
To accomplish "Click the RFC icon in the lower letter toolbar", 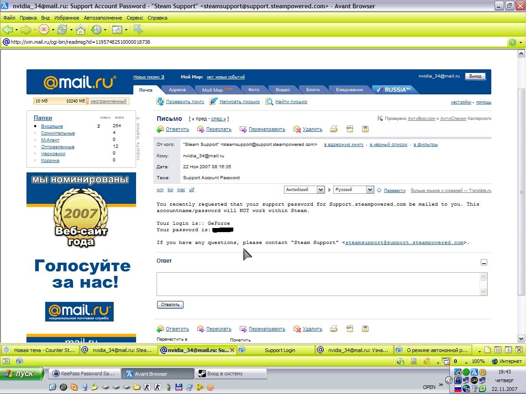I will pos(350,329).
